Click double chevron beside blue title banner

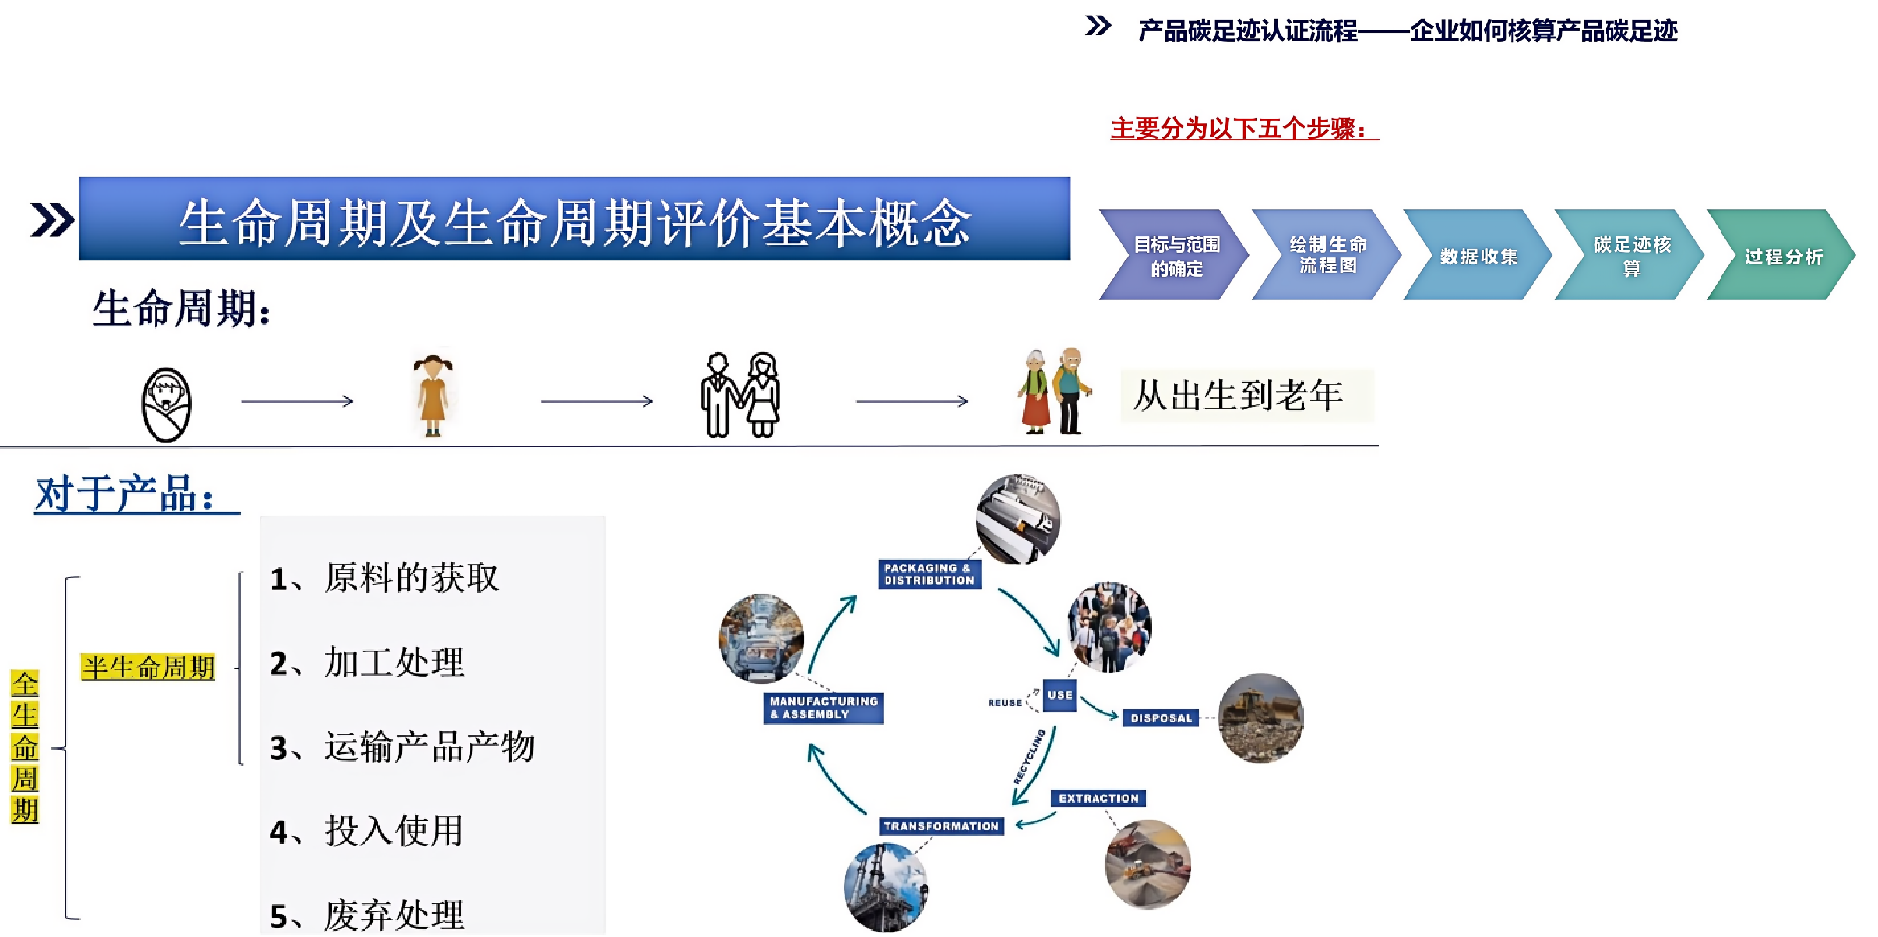click(x=52, y=220)
